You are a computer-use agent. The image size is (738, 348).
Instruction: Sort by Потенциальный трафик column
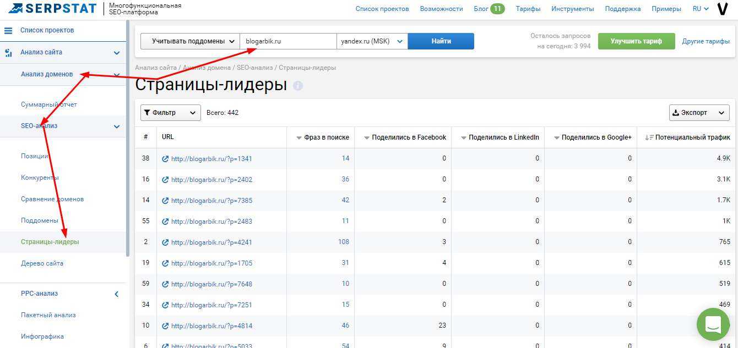pyautogui.click(x=687, y=137)
